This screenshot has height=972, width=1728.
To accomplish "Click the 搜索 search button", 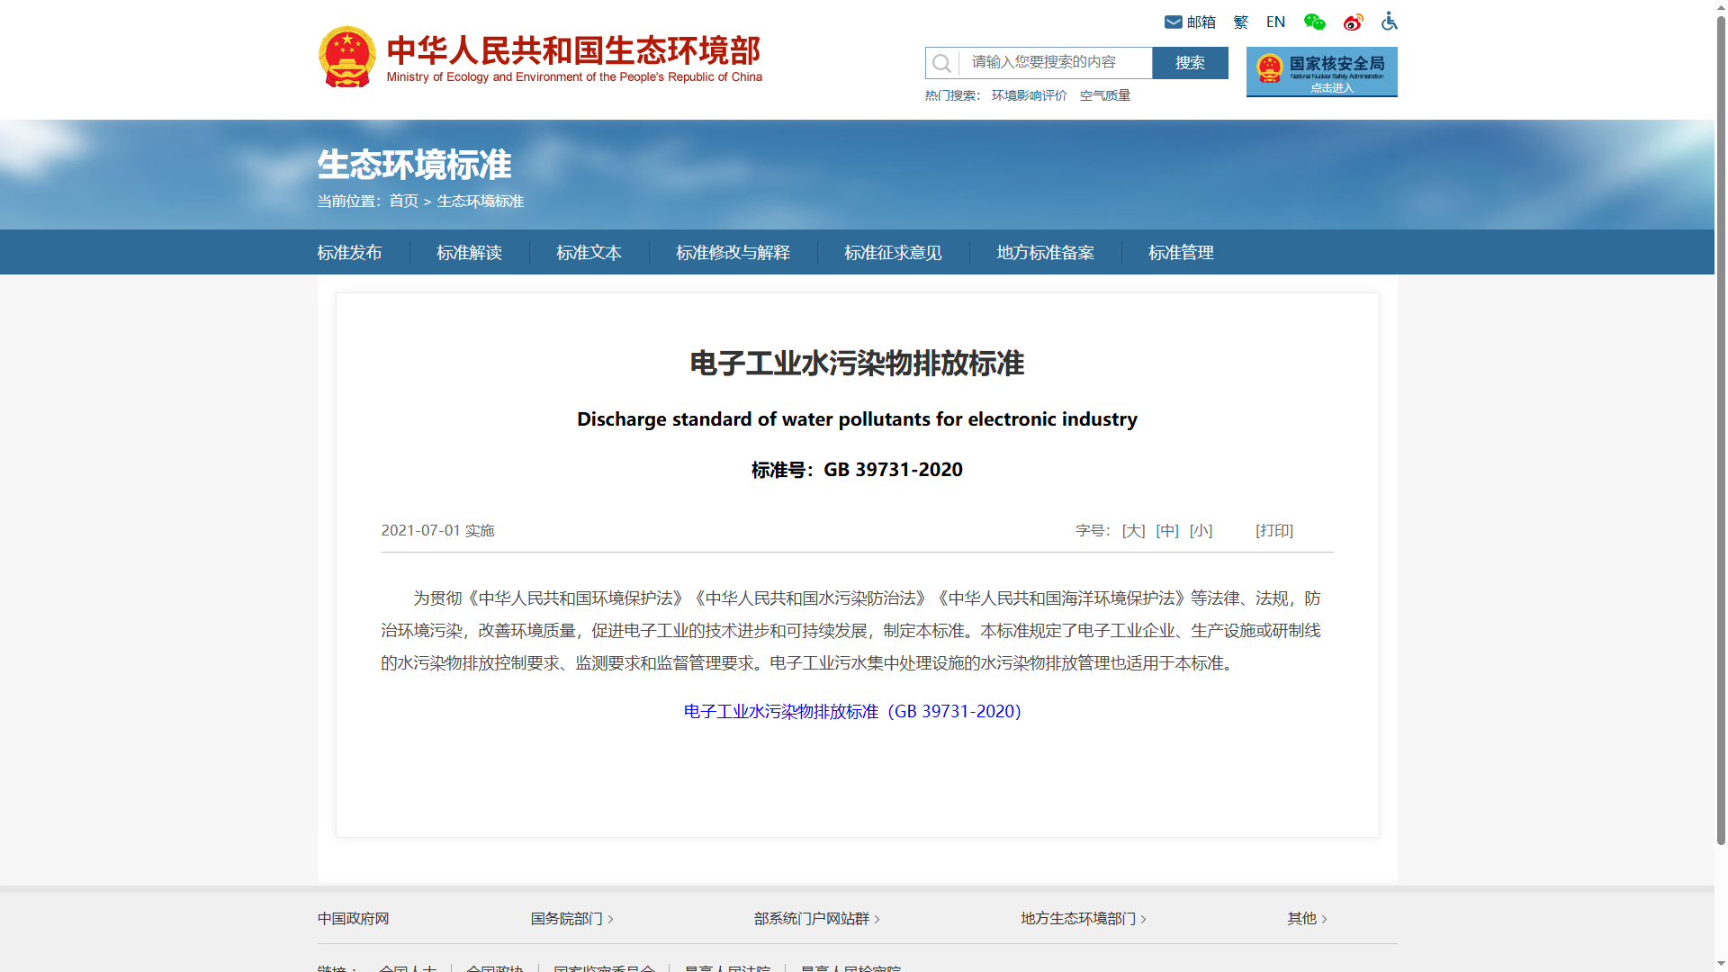I will tap(1190, 63).
